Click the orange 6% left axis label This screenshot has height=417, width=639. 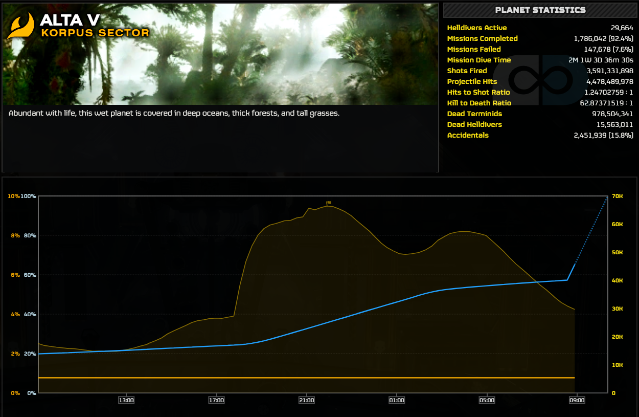click(x=15, y=275)
